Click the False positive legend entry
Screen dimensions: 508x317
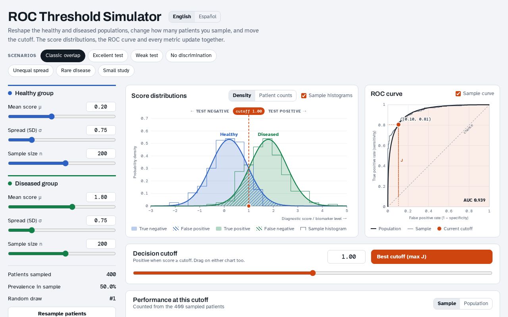191,229
